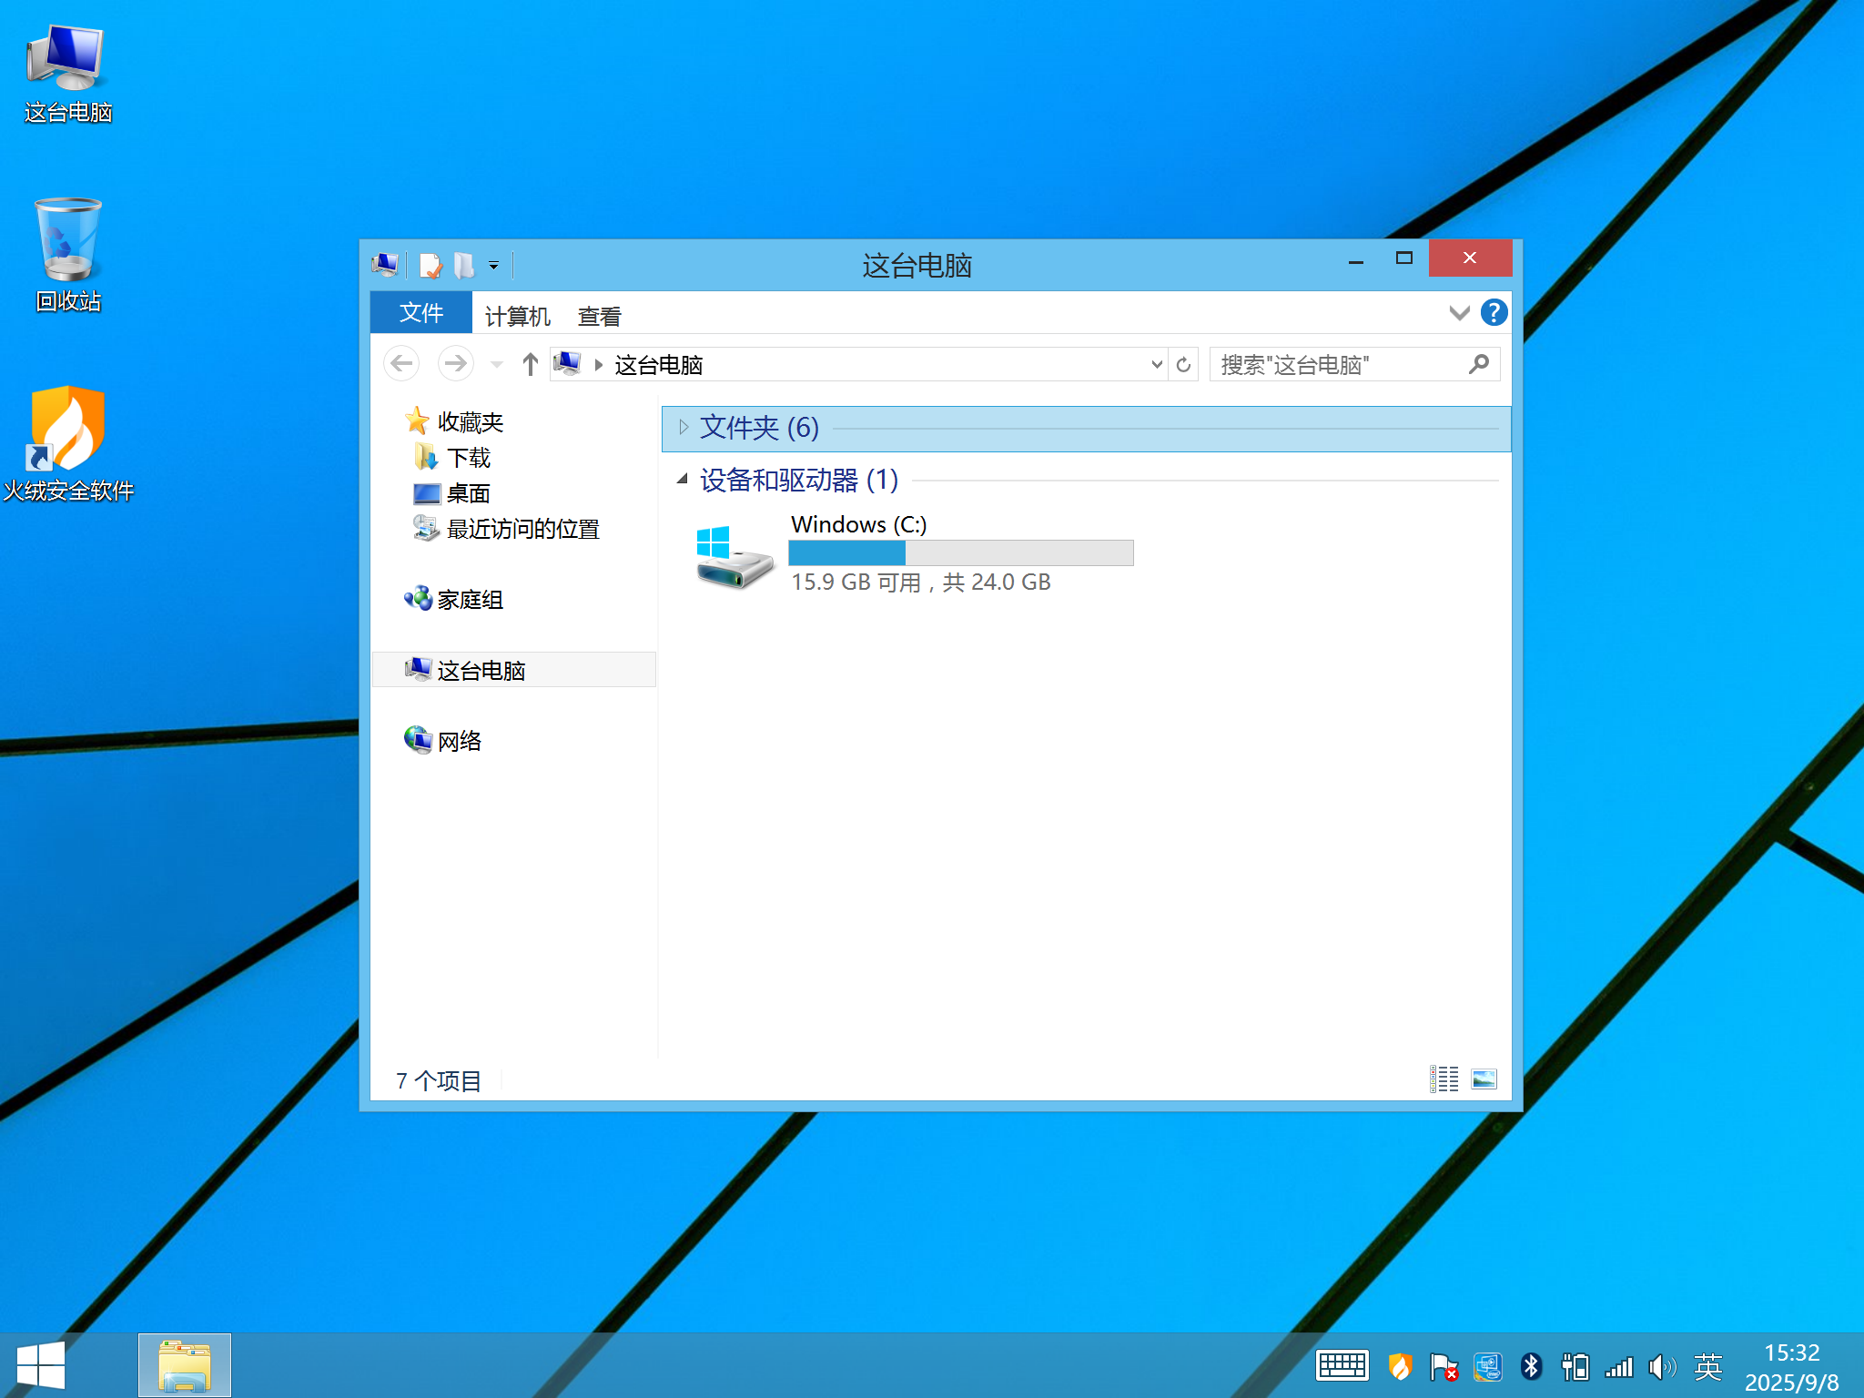This screenshot has height=1398, width=1864.
Task: Click the Back navigation arrow
Action: (401, 364)
